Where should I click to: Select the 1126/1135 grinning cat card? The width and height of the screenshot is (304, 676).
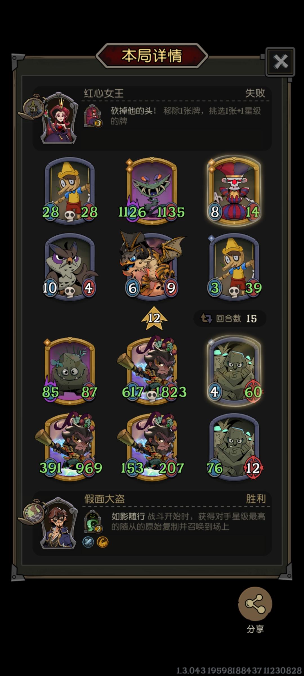[152, 191]
